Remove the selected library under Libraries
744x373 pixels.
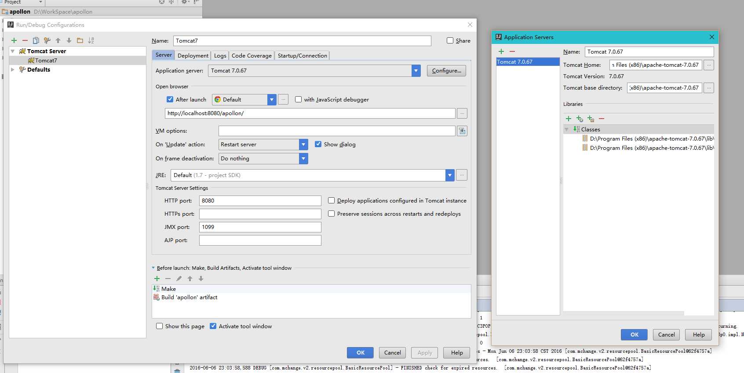(x=602, y=119)
